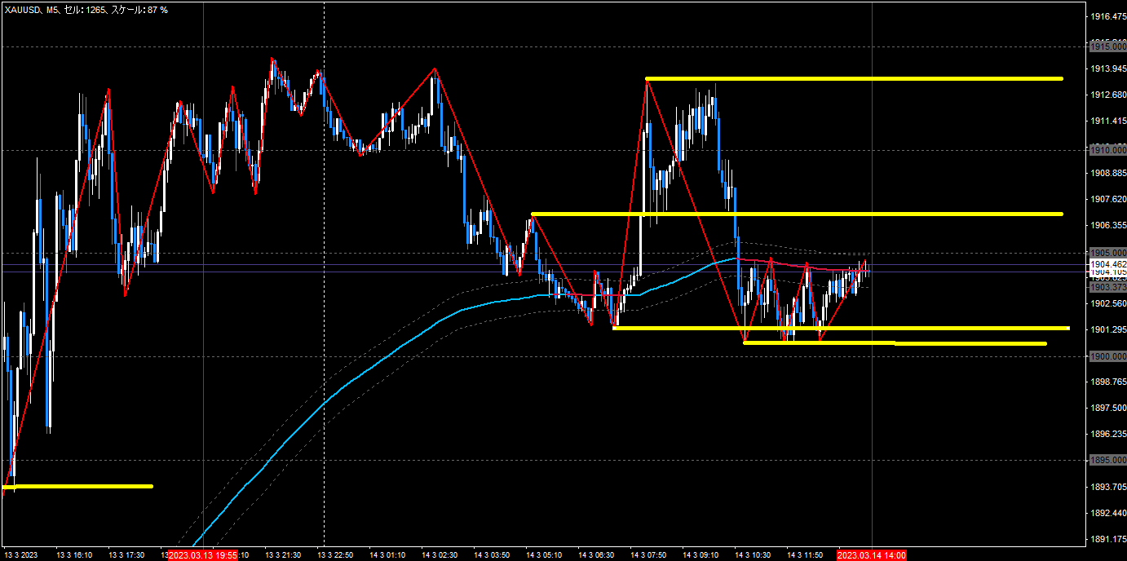
Task: Click the 1906.355 price label
Action: click(1108, 225)
